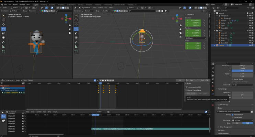Select the Move tool in left viewport
The width and height of the screenshot is (255, 137).
[x=3, y=25]
